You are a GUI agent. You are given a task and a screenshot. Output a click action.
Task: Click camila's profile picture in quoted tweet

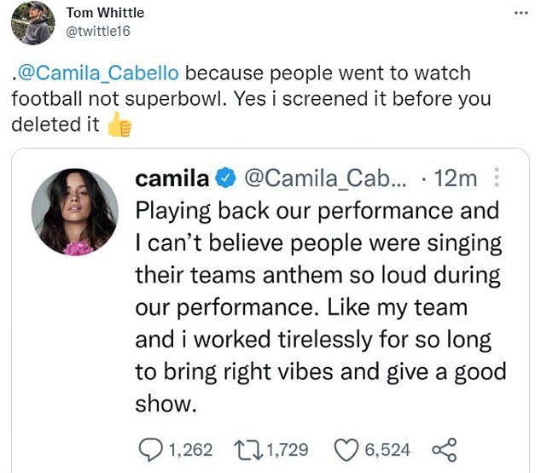tap(76, 213)
